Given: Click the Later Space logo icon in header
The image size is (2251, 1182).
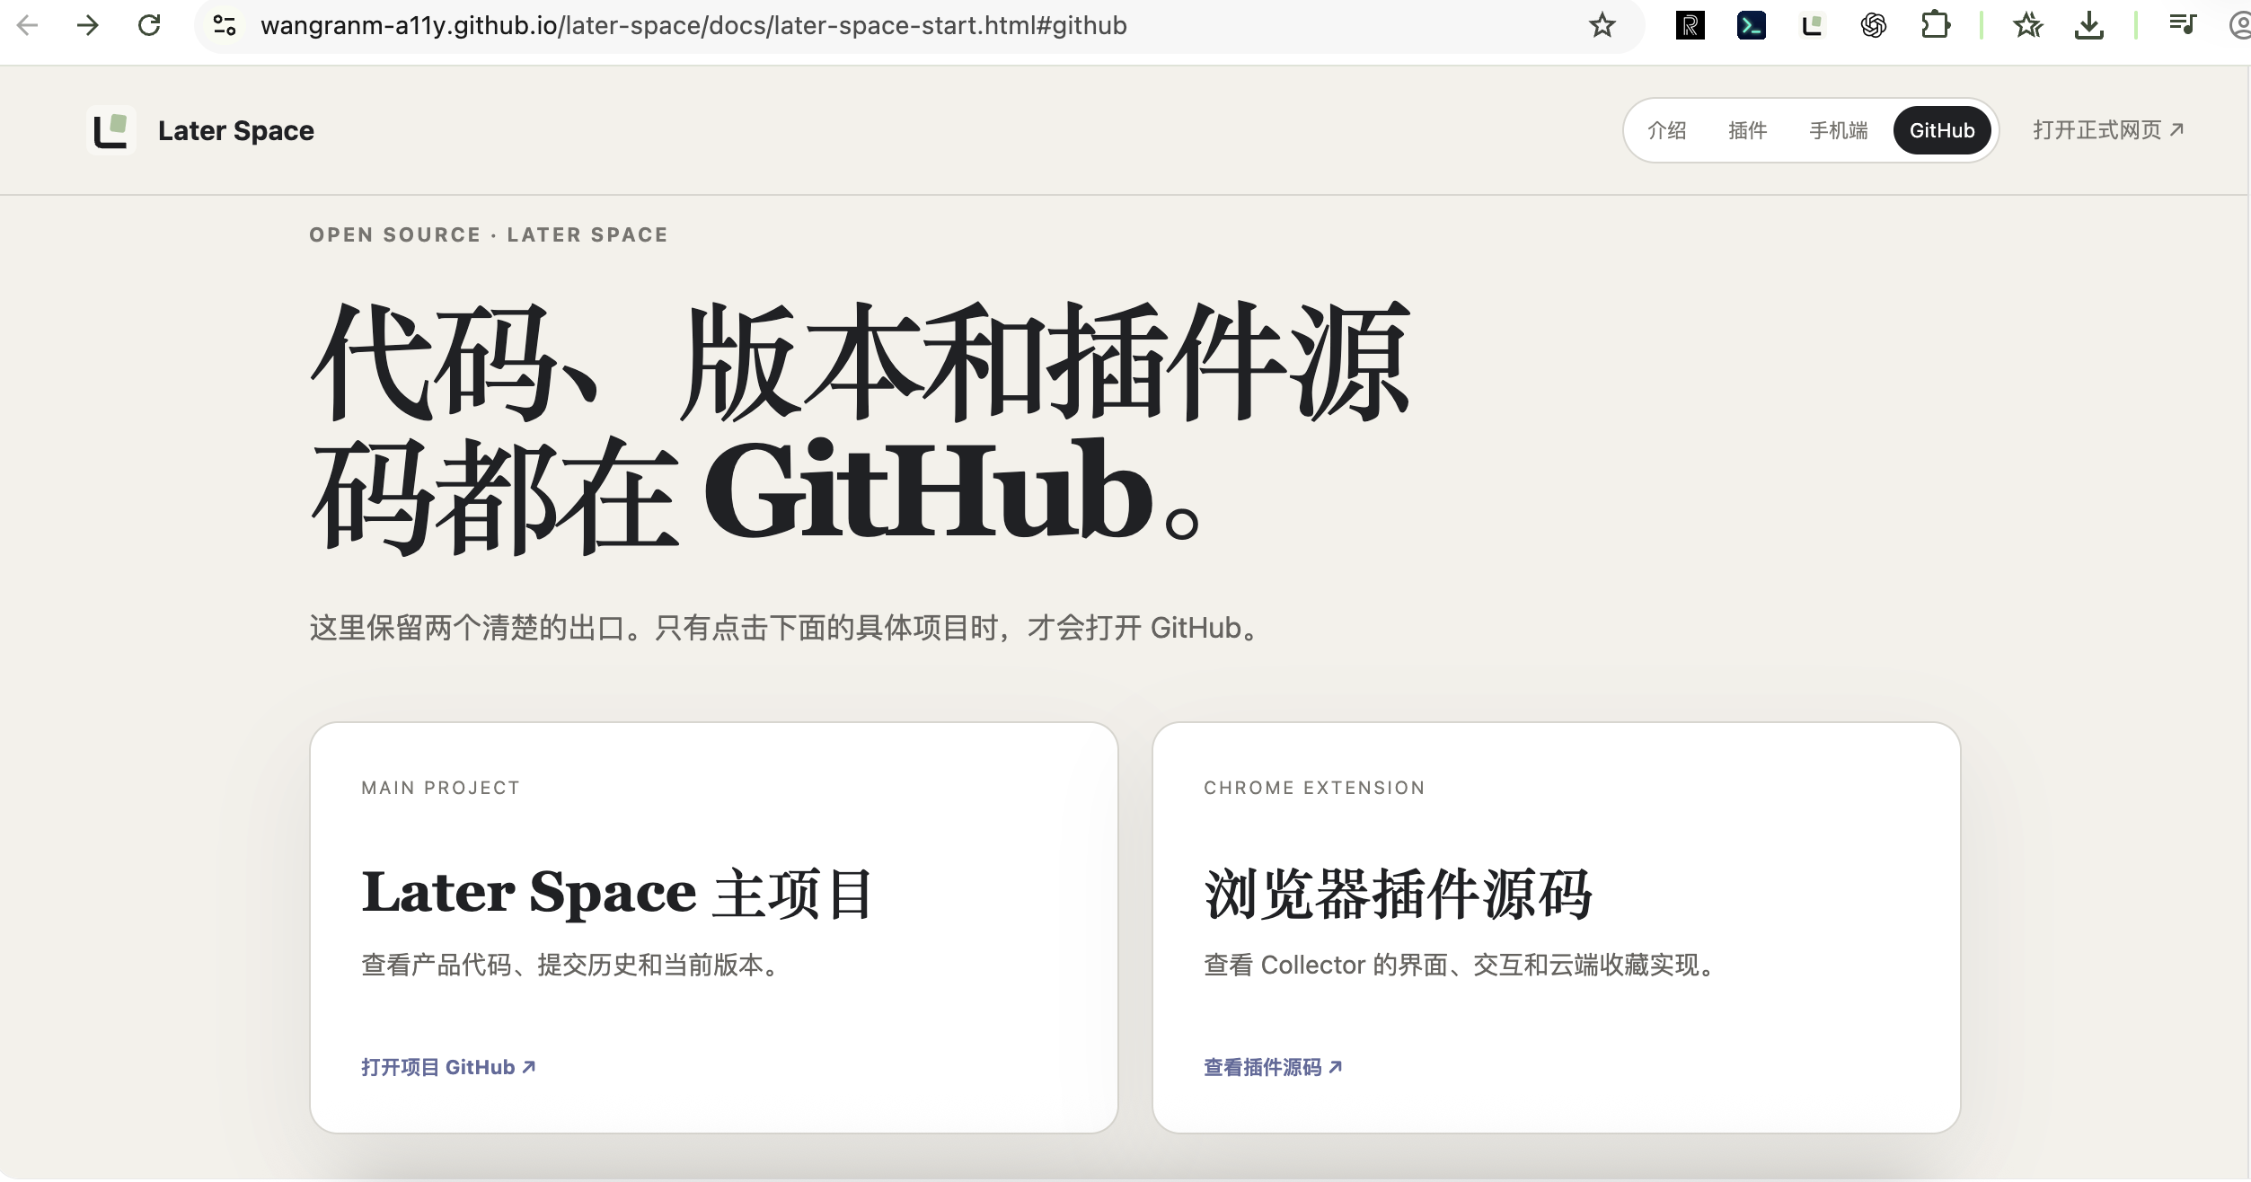Looking at the screenshot, I should point(111,130).
